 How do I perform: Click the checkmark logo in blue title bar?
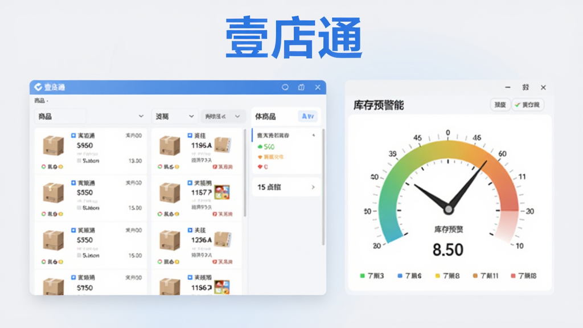[38, 87]
